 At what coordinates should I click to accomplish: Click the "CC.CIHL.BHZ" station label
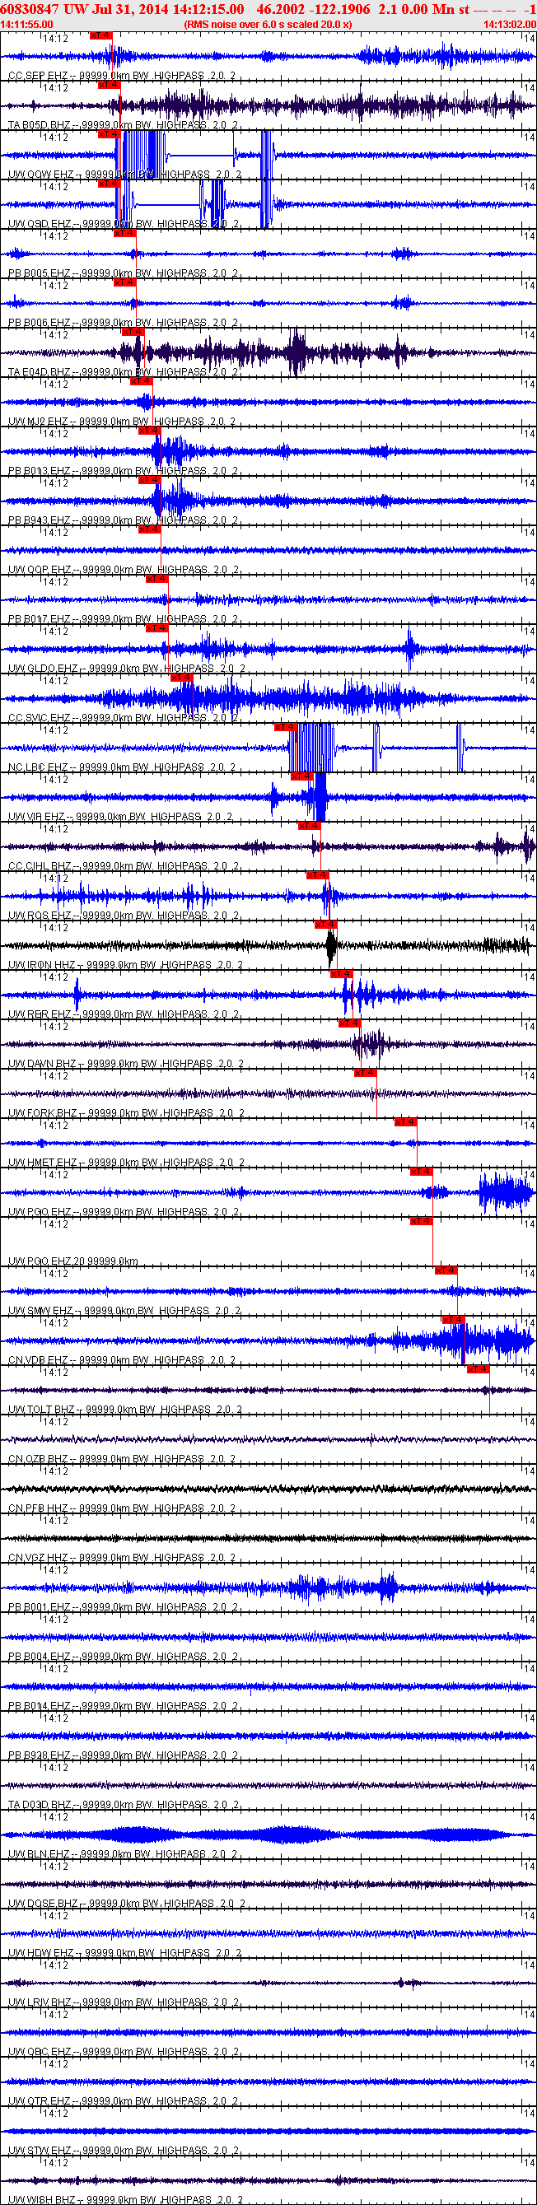[40, 866]
